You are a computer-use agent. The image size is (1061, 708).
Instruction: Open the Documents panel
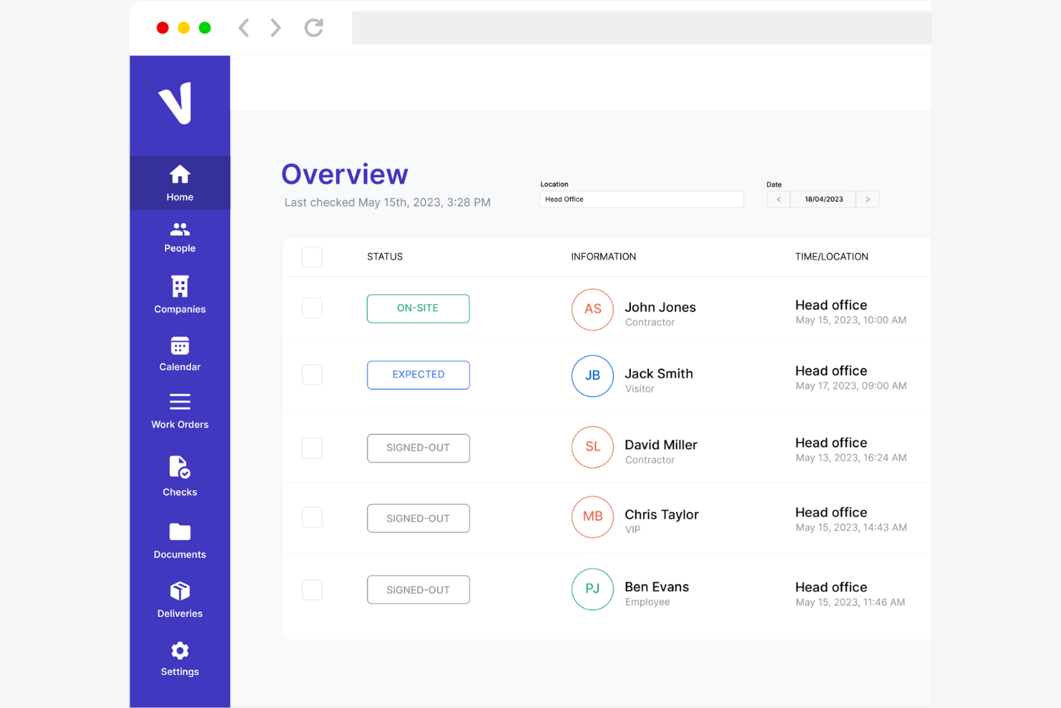179,539
